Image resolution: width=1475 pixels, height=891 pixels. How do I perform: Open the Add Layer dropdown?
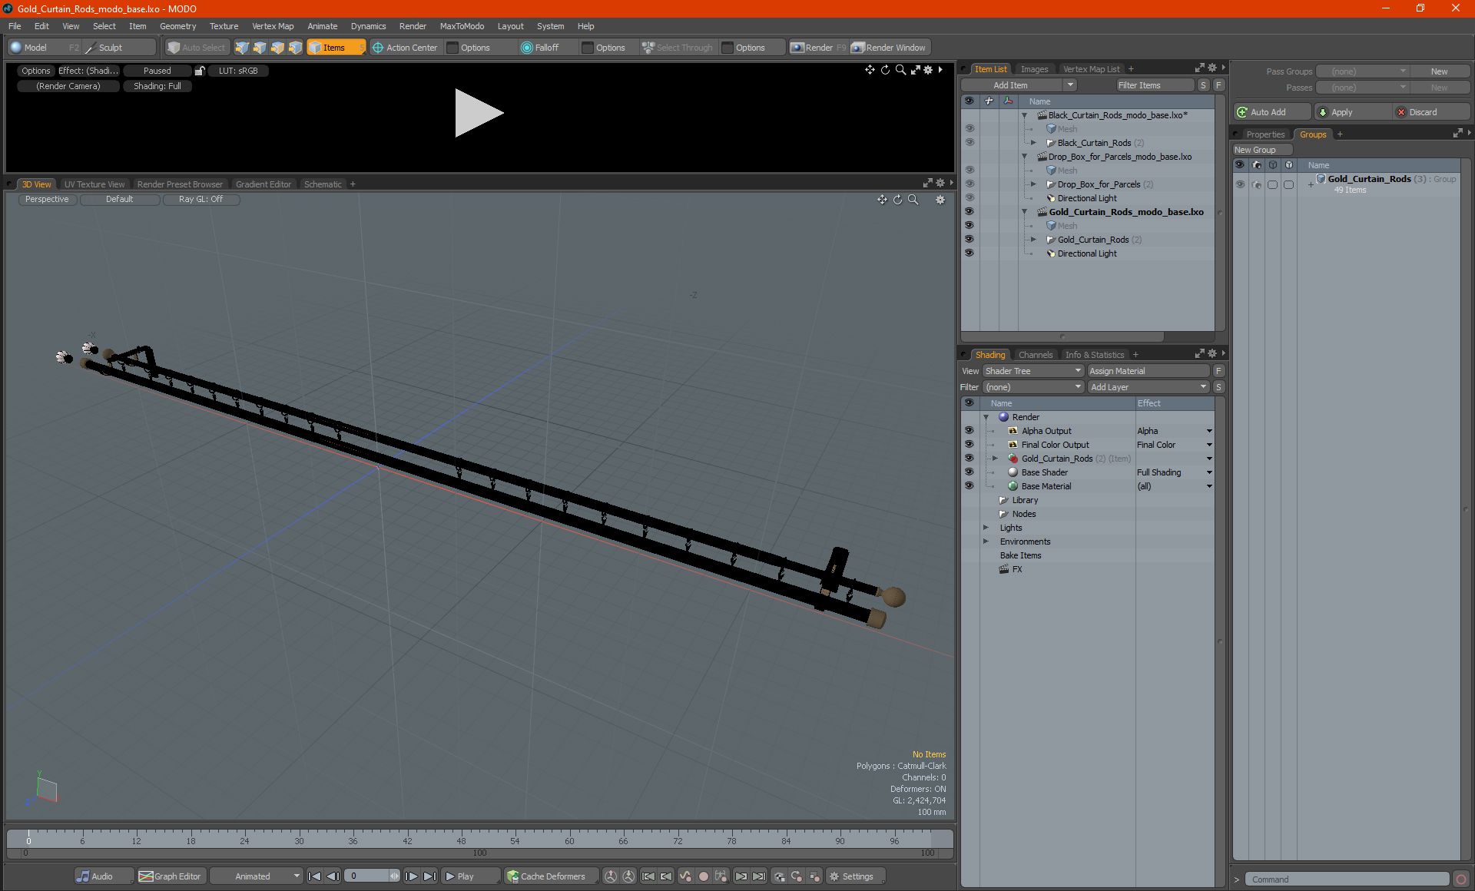click(x=1149, y=387)
